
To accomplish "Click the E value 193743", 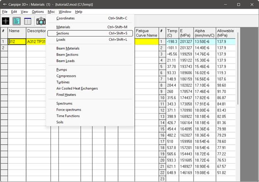I will [186, 66].
